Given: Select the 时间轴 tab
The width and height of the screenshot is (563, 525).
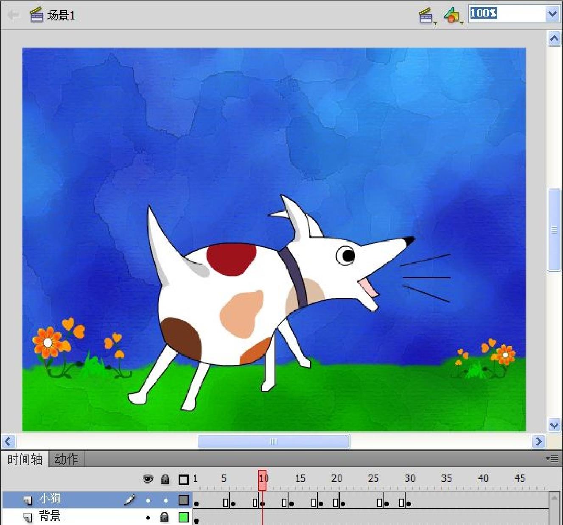Looking at the screenshot, I should pos(25,459).
